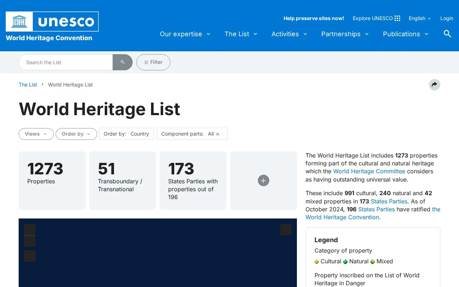Click the second map control button
Viewport: 459px width, 287px height.
30,241
